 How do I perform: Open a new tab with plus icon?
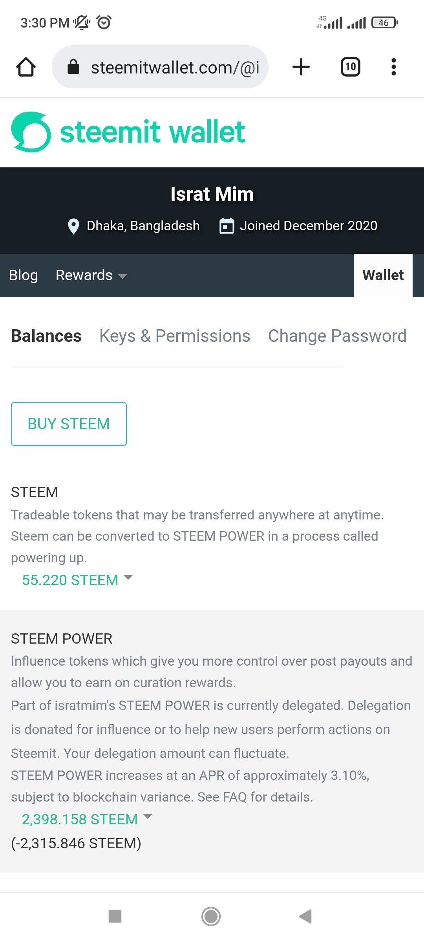point(301,67)
